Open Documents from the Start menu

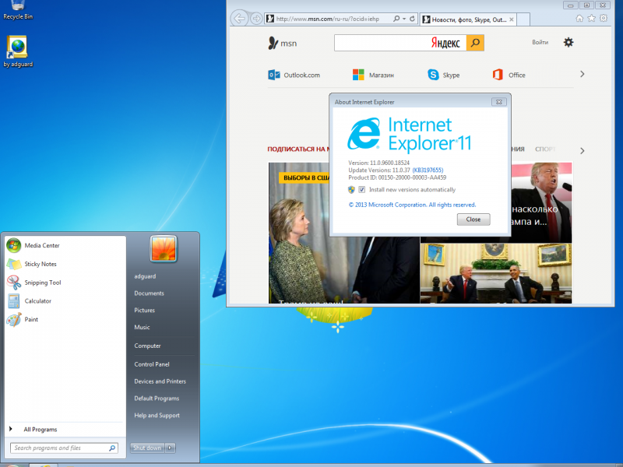[149, 293]
